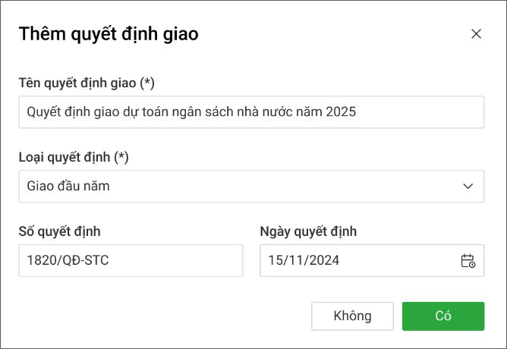Expand Loại quyết định dropdown arrow
Viewport: 507px width, 349px height.
pos(468,187)
